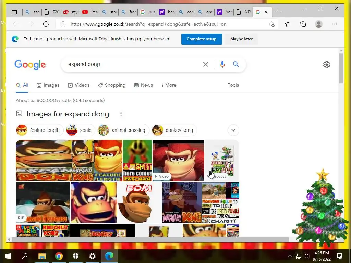Click the Edge tab actions menu icon
This screenshot has height=263, width=351.
click(14, 12)
